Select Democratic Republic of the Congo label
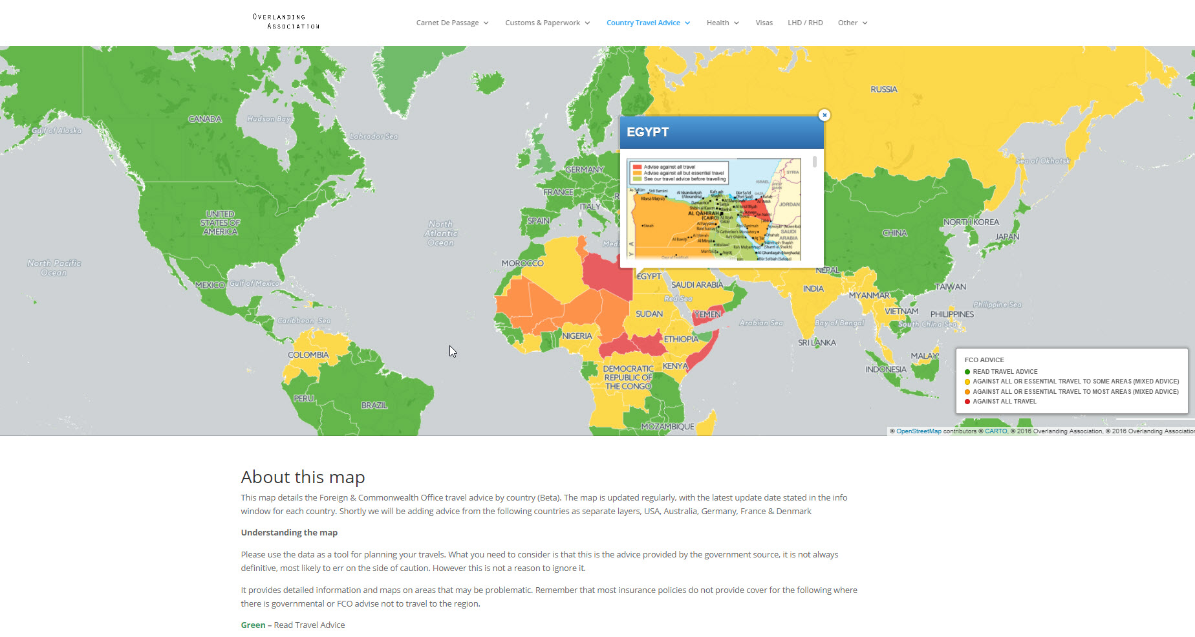Screen dimensions: 1195x637 click(x=628, y=378)
